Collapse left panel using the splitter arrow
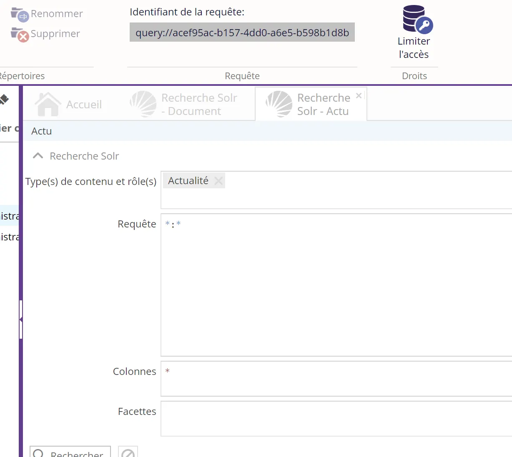This screenshot has width=512, height=457. click(20, 319)
